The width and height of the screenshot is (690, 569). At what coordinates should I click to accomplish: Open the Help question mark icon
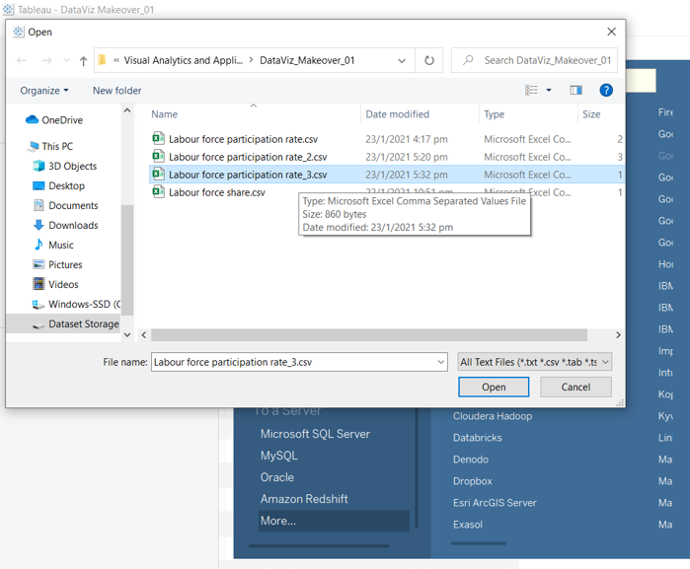tap(606, 91)
